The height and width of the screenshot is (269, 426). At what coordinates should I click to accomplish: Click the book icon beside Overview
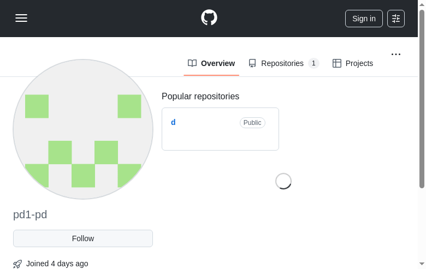pos(192,63)
